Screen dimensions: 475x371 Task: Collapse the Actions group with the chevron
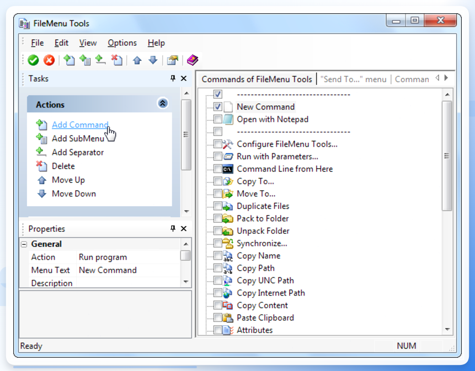coord(163,104)
